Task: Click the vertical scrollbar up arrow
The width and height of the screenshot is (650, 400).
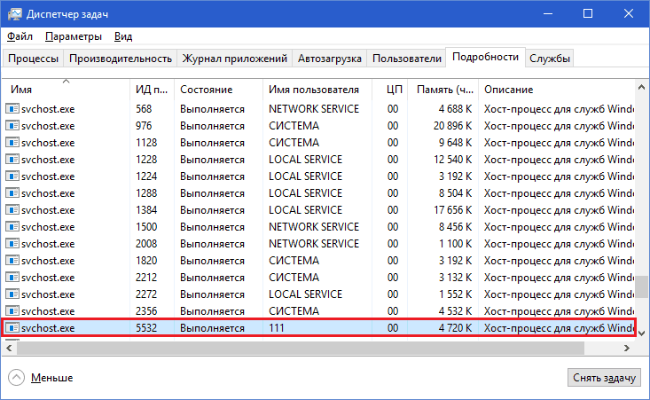Action: tap(642, 87)
